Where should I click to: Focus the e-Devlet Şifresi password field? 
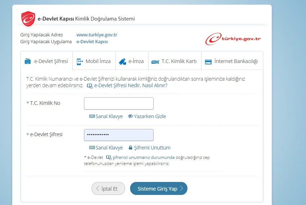(x=119, y=135)
